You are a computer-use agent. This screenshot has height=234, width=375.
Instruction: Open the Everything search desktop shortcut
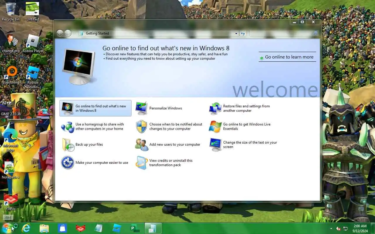pyautogui.click(x=11, y=75)
